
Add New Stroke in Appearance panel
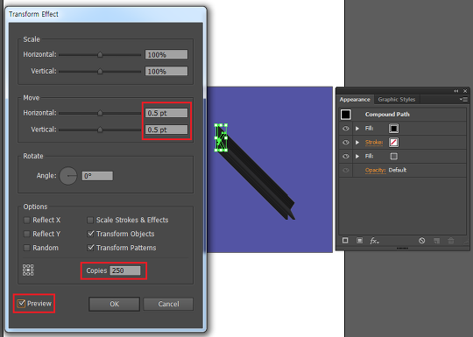tap(345, 240)
